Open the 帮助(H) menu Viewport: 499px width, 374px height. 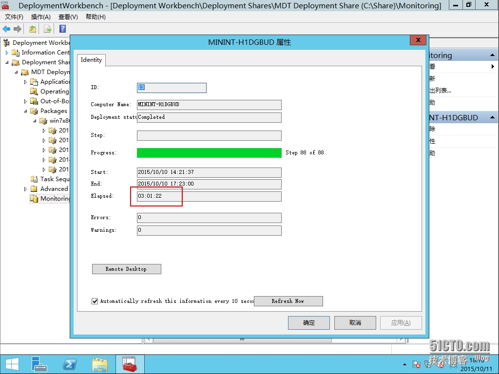coord(96,17)
